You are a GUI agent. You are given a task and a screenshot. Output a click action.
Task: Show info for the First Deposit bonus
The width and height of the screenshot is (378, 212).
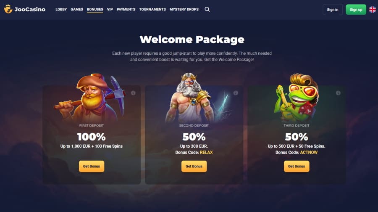click(x=133, y=93)
